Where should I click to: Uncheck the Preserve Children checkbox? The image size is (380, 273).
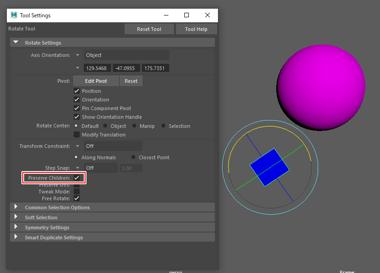[x=77, y=177]
